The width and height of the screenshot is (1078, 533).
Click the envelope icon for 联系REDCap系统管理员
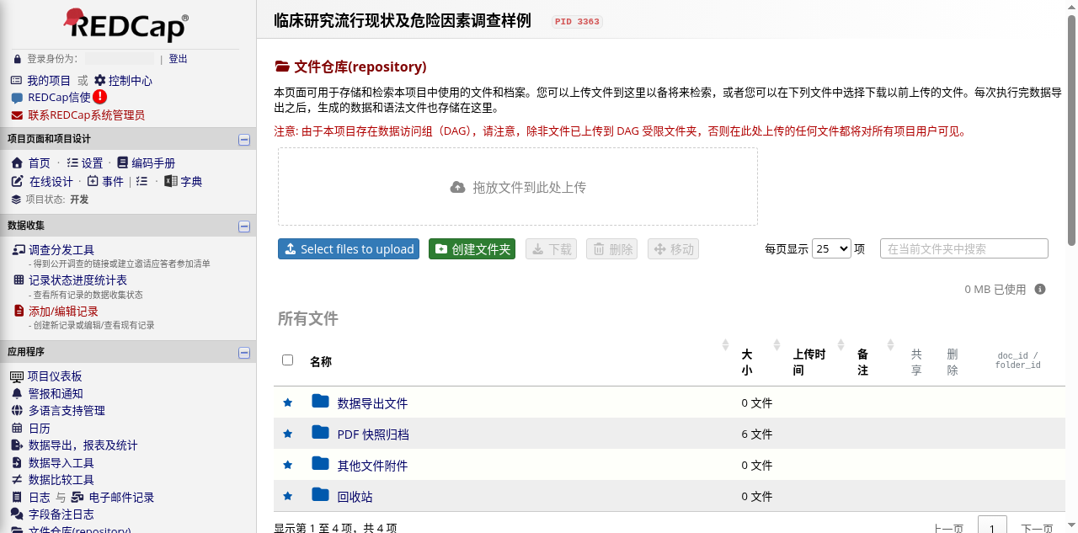tap(17, 115)
